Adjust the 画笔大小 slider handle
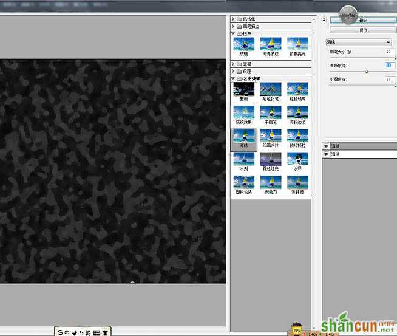 click(x=395, y=58)
